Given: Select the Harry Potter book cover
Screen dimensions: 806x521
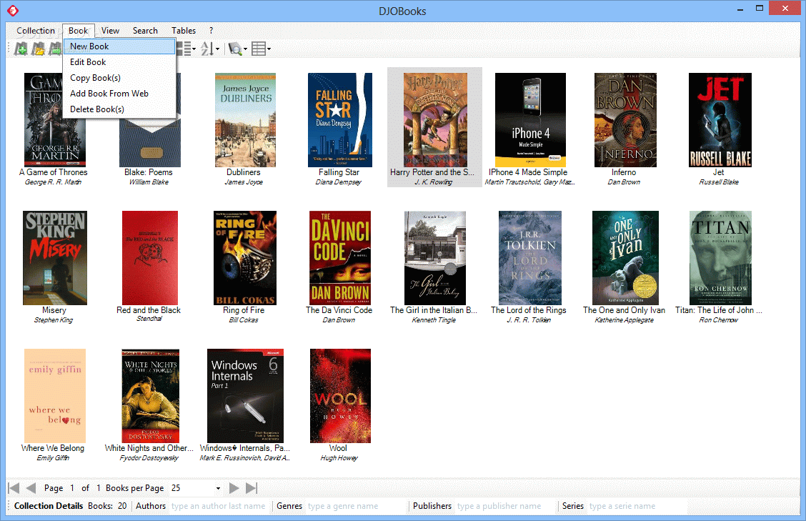Looking at the screenshot, I should point(435,120).
